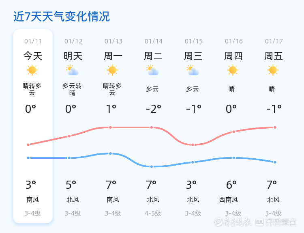
Task: Select the 今天 forecast card
Action: pyautogui.click(x=33, y=126)
